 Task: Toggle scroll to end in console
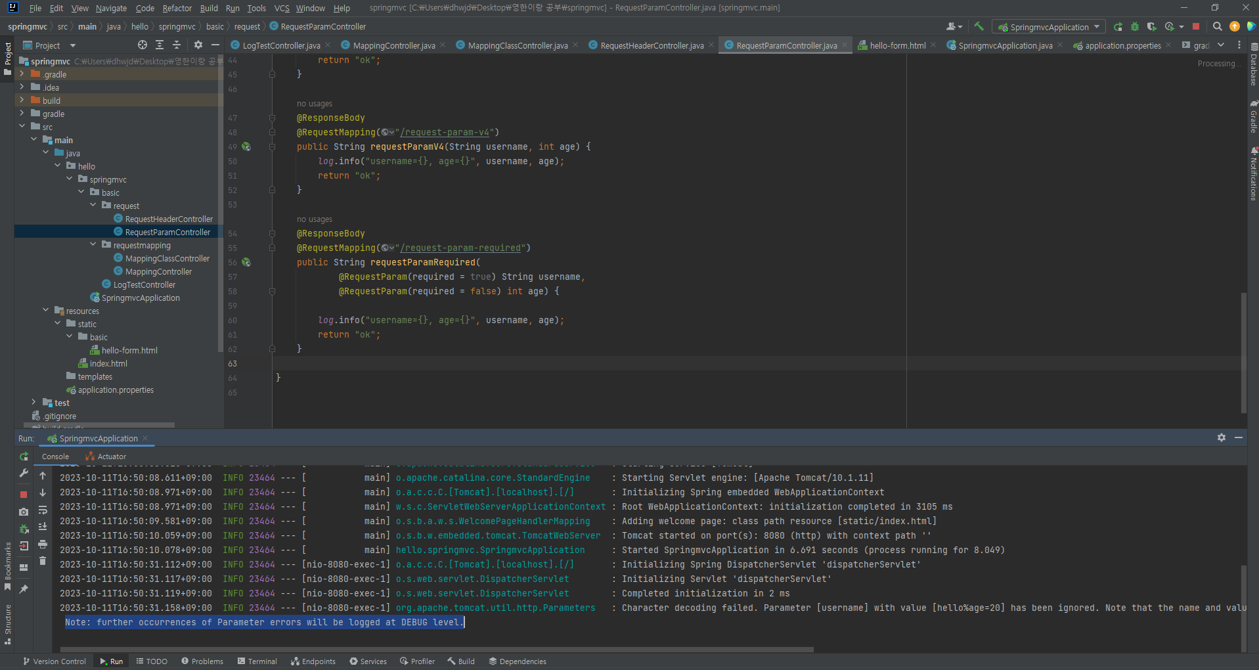click(x=43, y=527)
